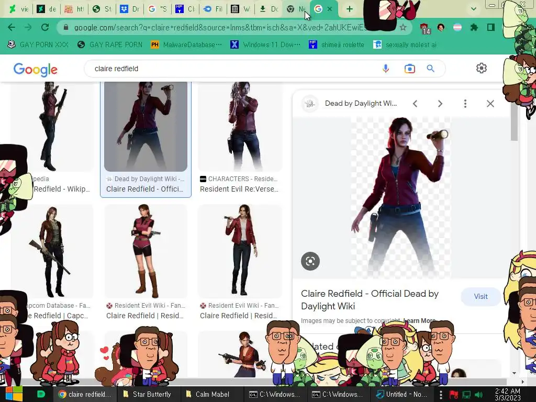Toggle the browser side panel icon
The width and height of the screenshot is (536, 402).
[491, 27]
